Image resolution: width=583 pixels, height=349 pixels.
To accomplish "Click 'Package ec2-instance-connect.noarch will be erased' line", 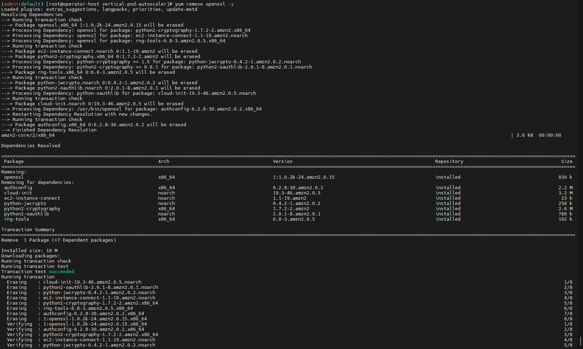I will tap(99, 51).
